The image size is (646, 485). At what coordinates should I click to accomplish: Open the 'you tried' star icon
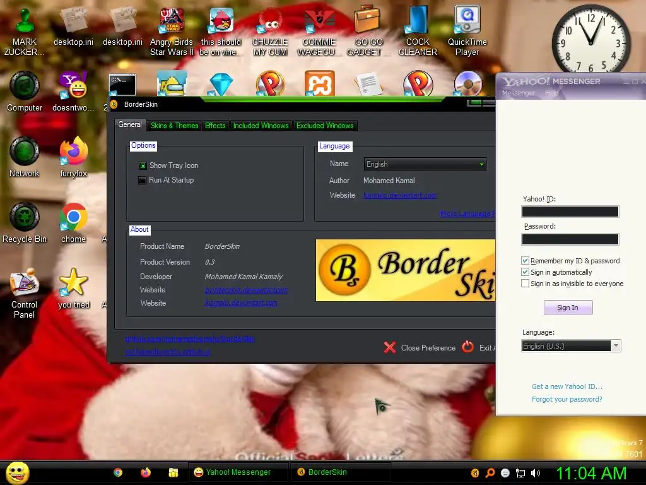pos(73,289)
